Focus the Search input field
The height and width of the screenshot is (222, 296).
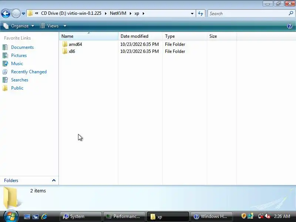tap(247, 14)
